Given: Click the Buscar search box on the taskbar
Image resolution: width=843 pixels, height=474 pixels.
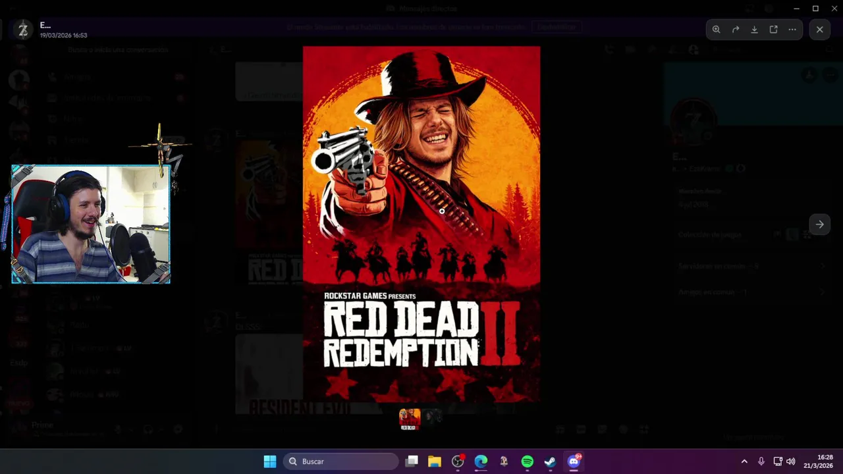Looking at the screenshot, I should click(x=342, y=461).
